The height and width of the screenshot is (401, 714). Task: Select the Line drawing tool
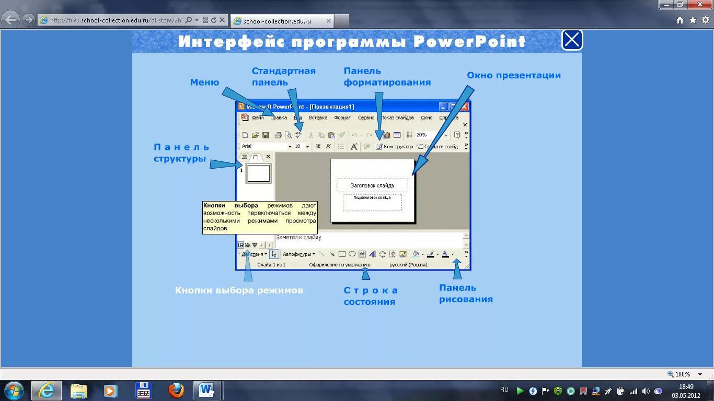(x=321, y=254)
